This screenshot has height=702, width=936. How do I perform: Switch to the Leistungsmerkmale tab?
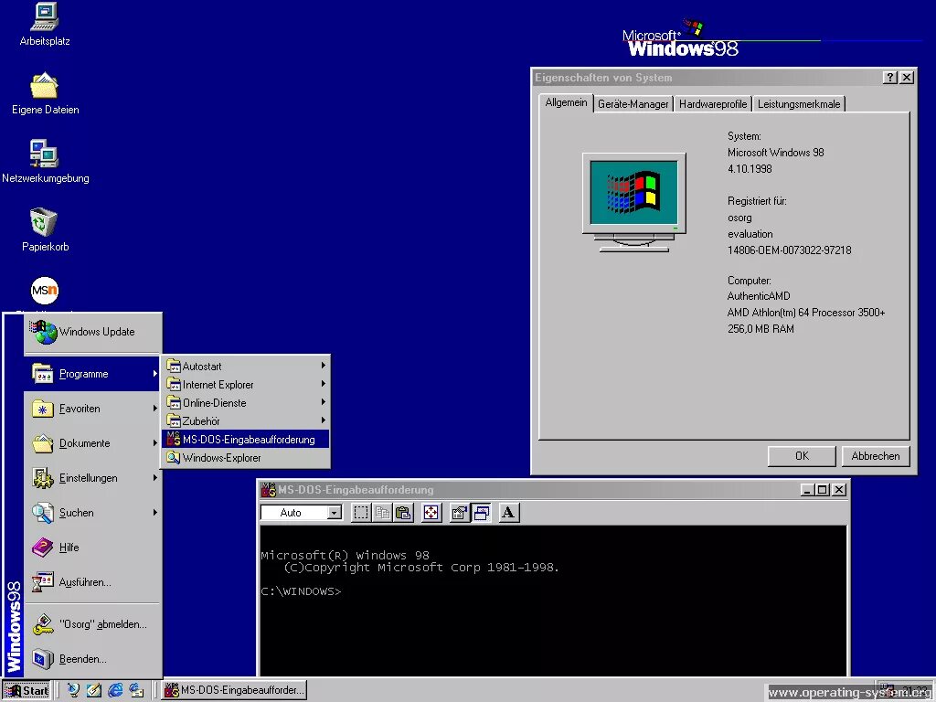point(799,104)
